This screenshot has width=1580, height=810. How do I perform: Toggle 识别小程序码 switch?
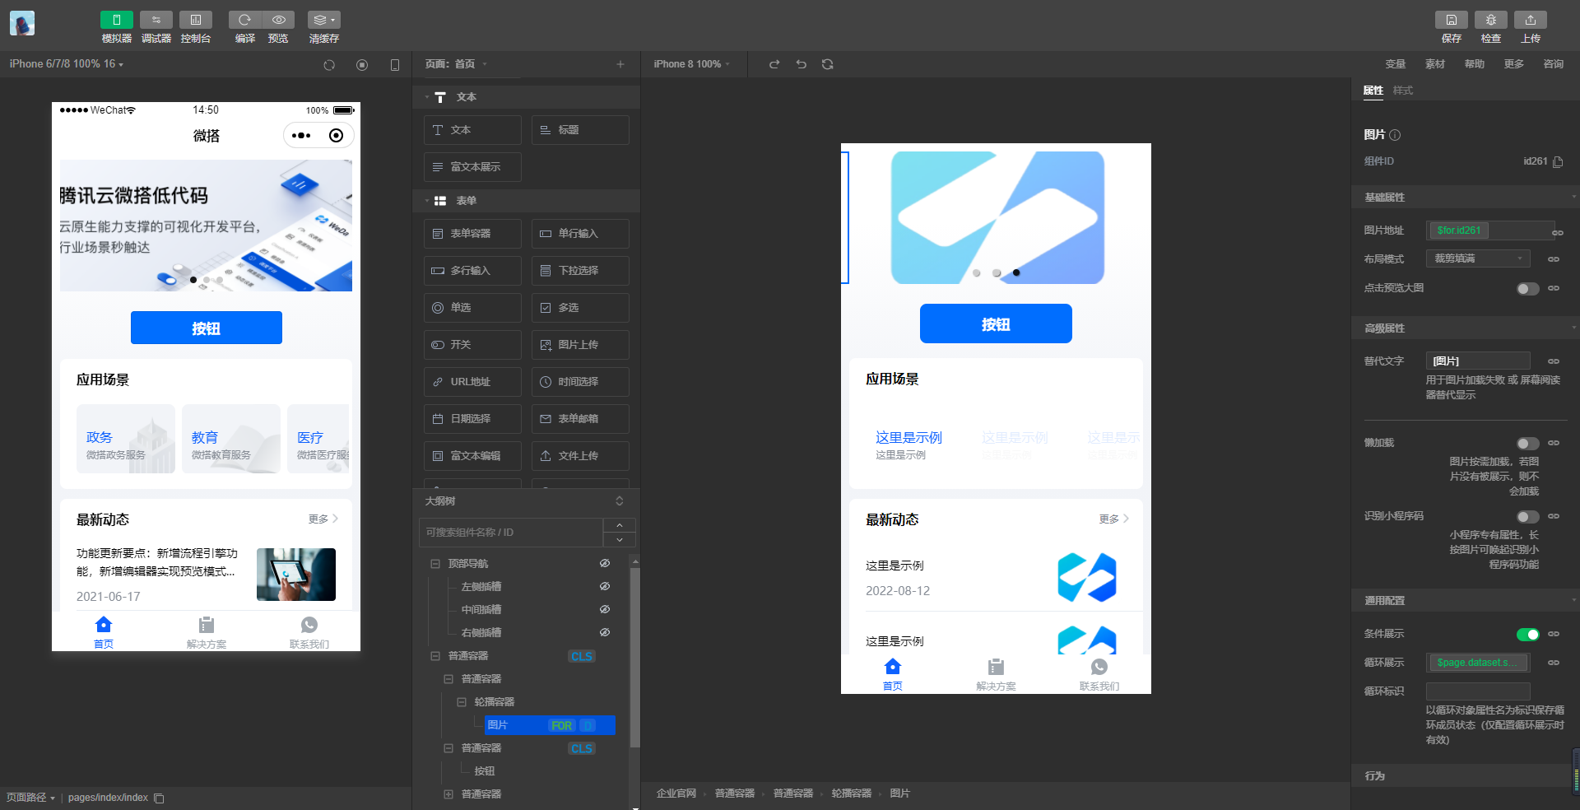click(x=1528, y=517)
